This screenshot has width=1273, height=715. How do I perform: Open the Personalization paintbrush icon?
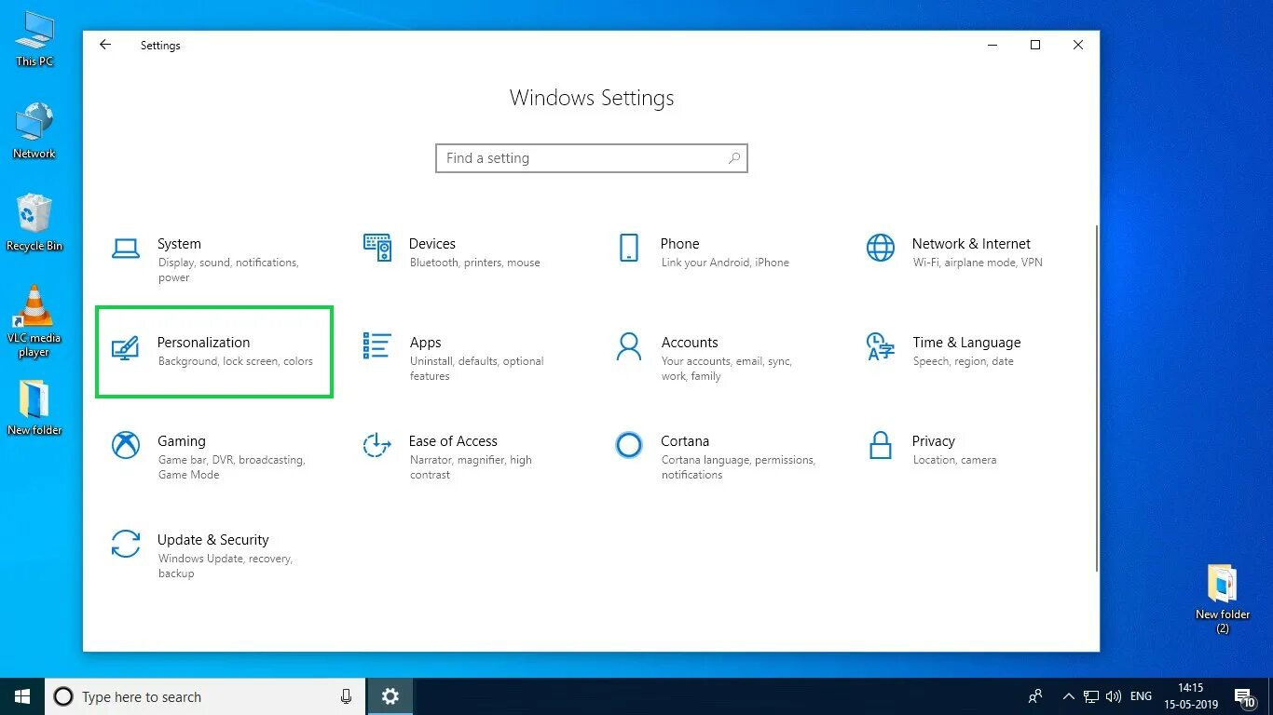pyautogui.click(x=126, y=347)
